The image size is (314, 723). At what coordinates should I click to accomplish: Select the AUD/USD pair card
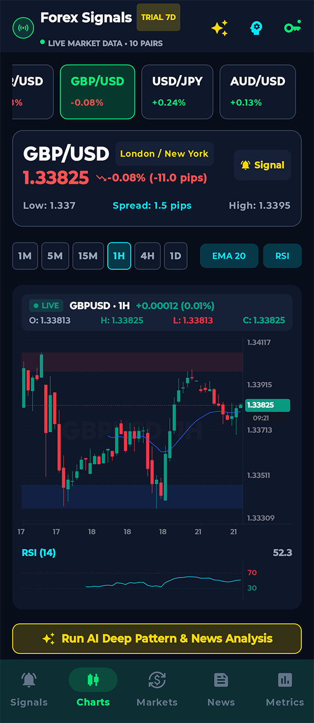pos(257,92)
